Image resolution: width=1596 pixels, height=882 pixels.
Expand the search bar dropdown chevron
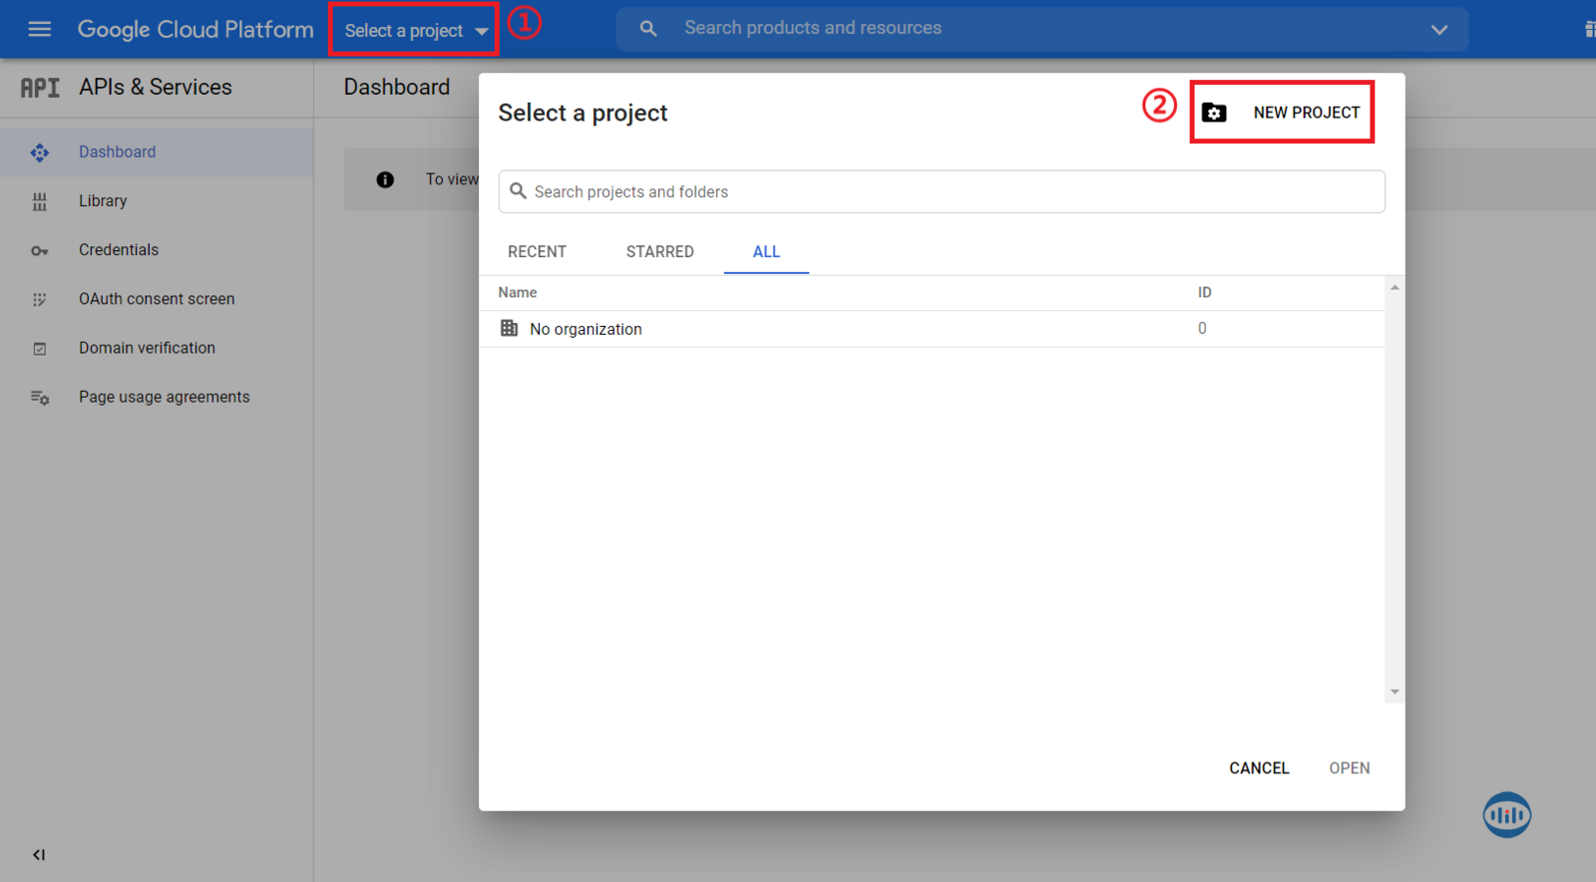click(1438, 30)
